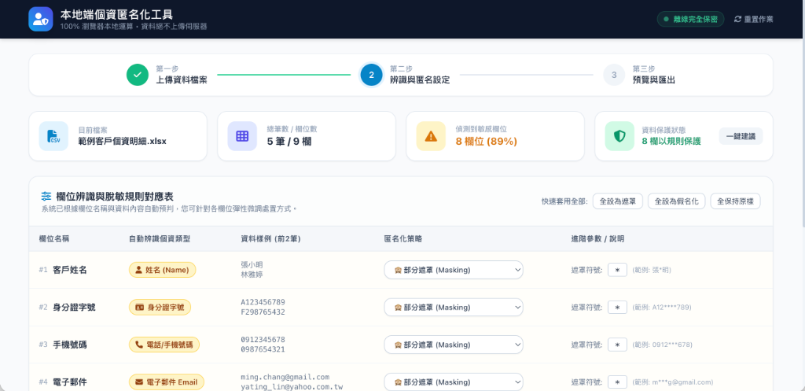Click file name 範例客戶個資明細.xlsx
This screenshot has width=805, height=391.
tap(122, 141)
